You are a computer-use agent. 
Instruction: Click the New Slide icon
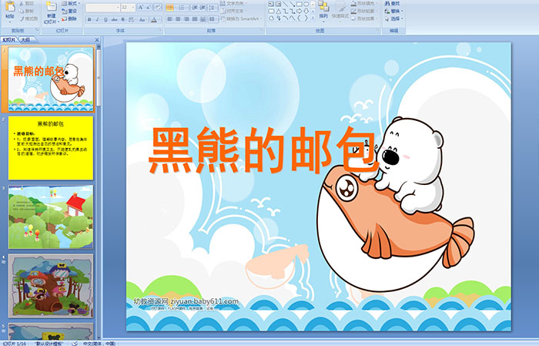(x=52, y=6)
